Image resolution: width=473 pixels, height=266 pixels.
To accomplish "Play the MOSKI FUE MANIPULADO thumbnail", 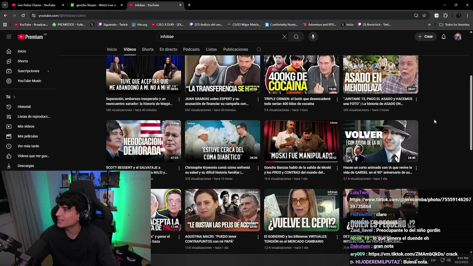I will (302, 141).
